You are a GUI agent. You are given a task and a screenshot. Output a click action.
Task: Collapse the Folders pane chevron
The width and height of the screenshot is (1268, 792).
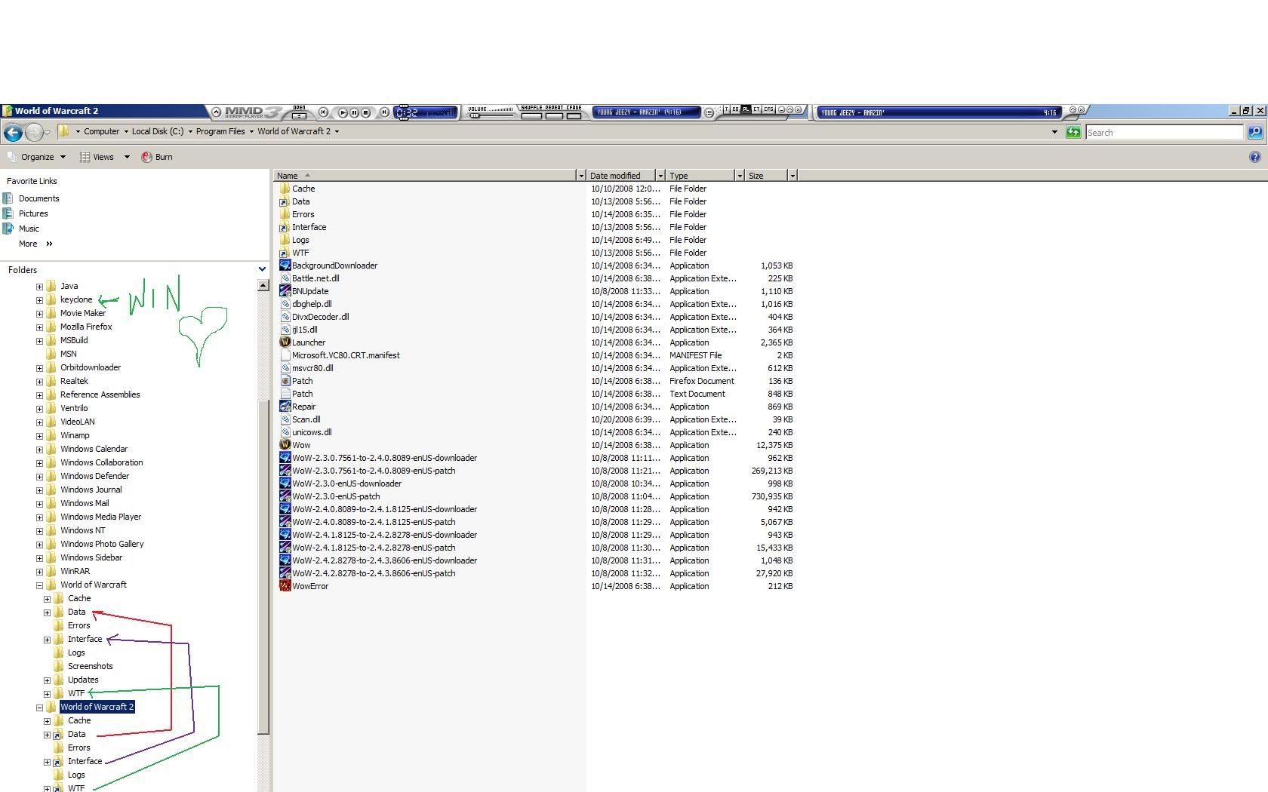coord(262,269)
